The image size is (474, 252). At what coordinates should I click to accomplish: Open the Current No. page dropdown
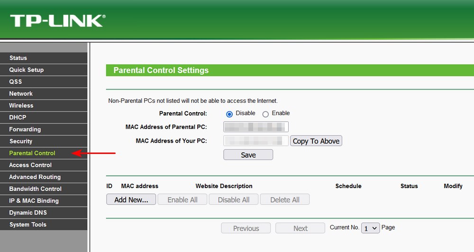point(370,228)
